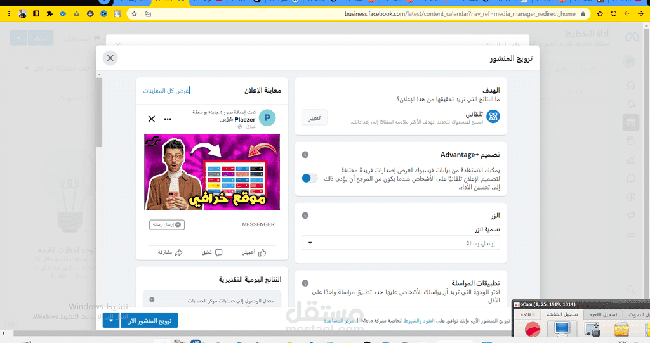Click the share (مشاركة) icon in preview
The image size is (650, 343).
(x=178, y=253)
